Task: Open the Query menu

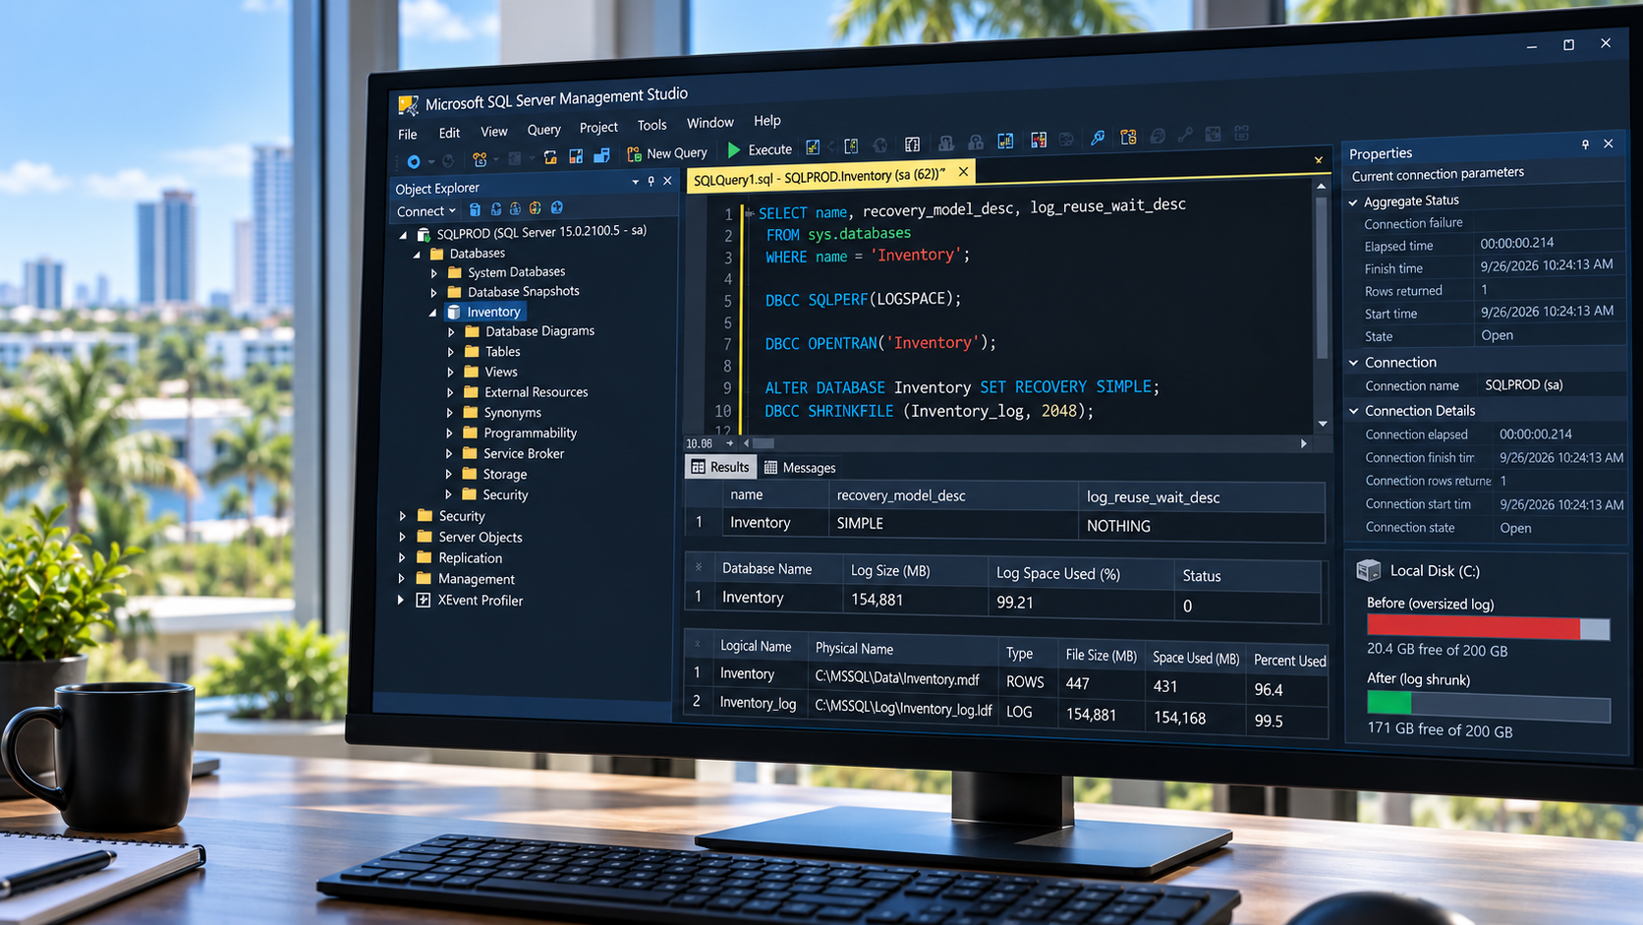Action: pyautogui.click(x=543, y=130)
